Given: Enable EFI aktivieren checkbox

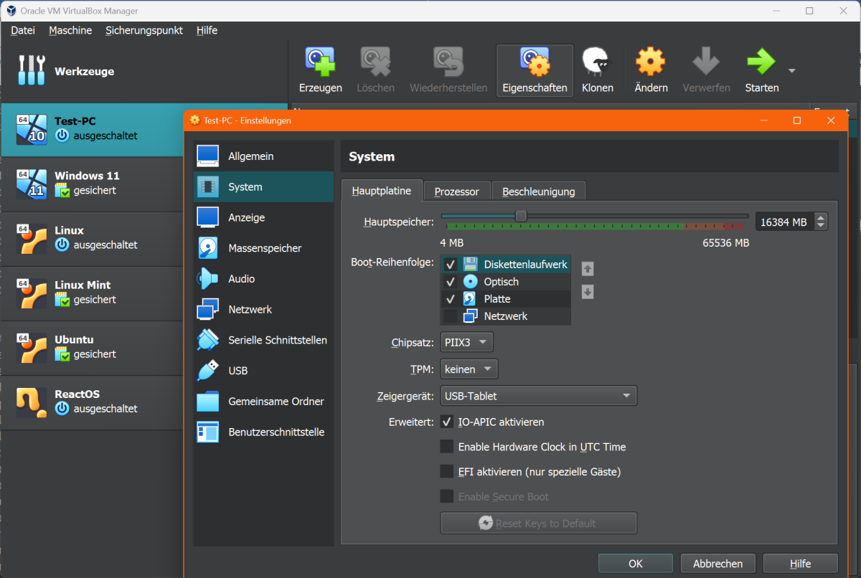Looking at the screenshot, I should tap(447, 472).
